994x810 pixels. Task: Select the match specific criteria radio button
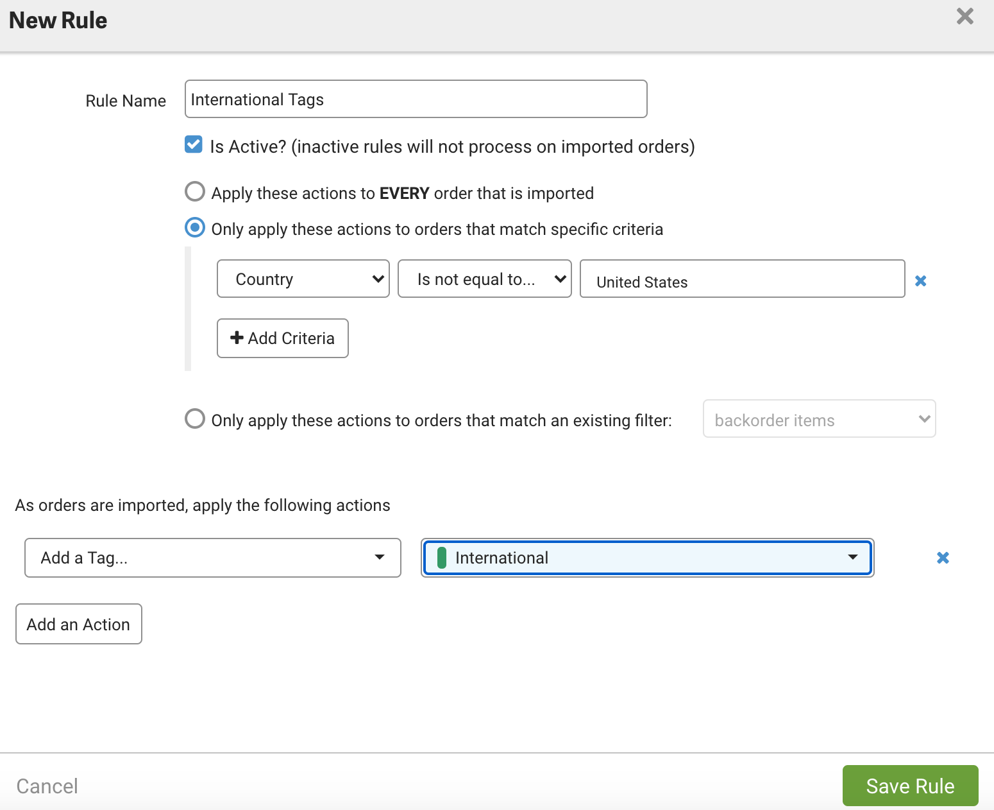pos(195,228)
